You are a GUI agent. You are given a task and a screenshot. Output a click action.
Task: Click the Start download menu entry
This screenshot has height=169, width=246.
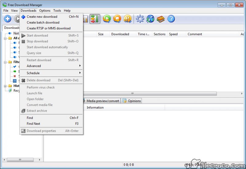[51, 35]
